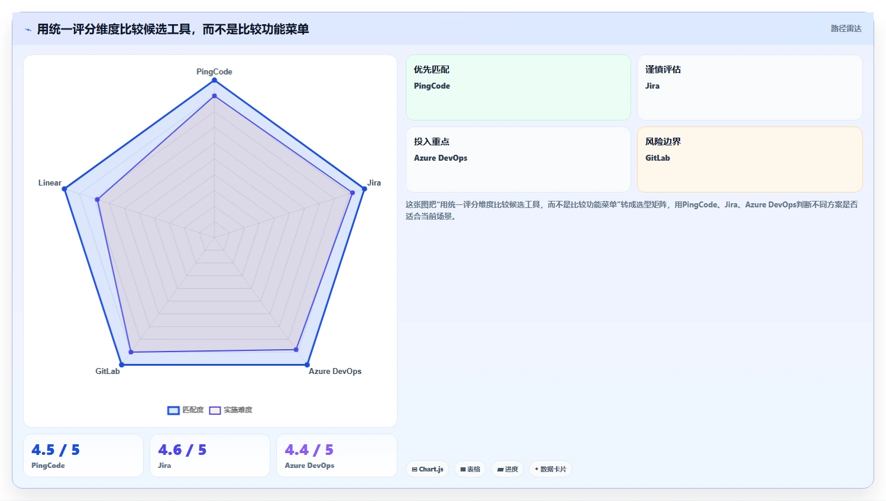Click the Chart.js tag chip

click(428, 469)
